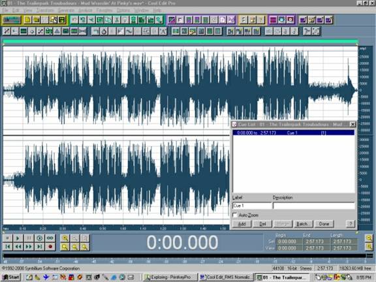Toggle the Auto Zoom checkbox in Cue List
The height and width of the screenshot is (282, 376).
[235, 215]
